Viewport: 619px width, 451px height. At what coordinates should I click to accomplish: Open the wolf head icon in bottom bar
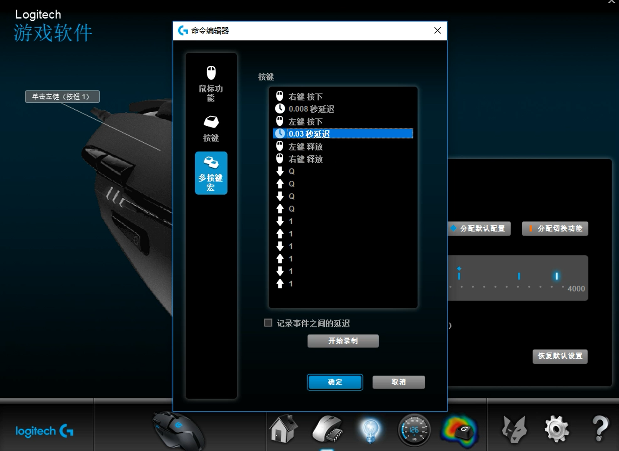click(514, 429)
